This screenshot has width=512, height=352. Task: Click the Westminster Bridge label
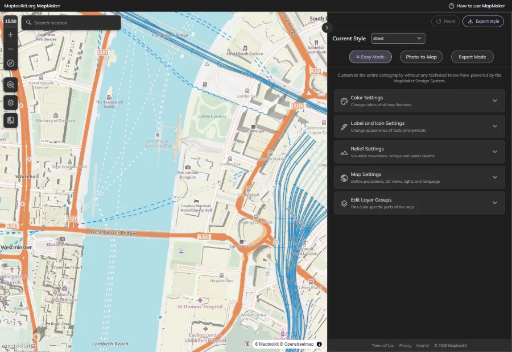(113, 232)
